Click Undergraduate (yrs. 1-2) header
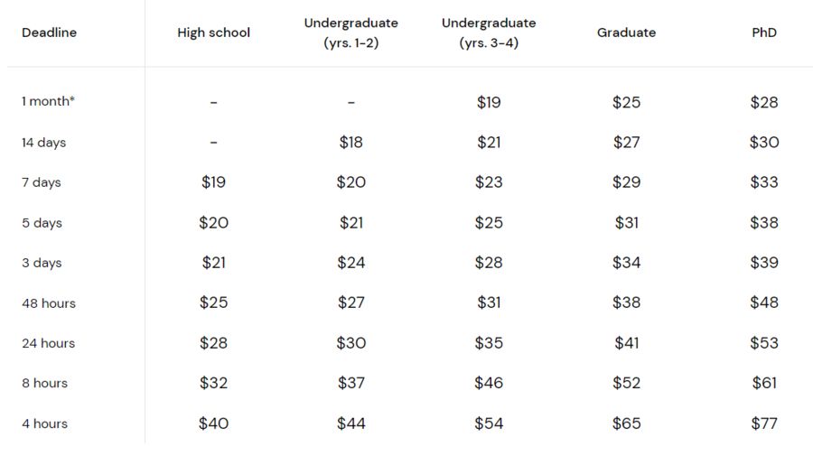Image resolution: width=813 pixels, height=465 pixels. pyautogui.click(x=351, y=33)
